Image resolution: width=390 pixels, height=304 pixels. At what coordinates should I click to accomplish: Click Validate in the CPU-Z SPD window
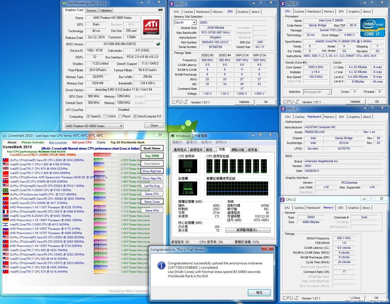(244, 102)
